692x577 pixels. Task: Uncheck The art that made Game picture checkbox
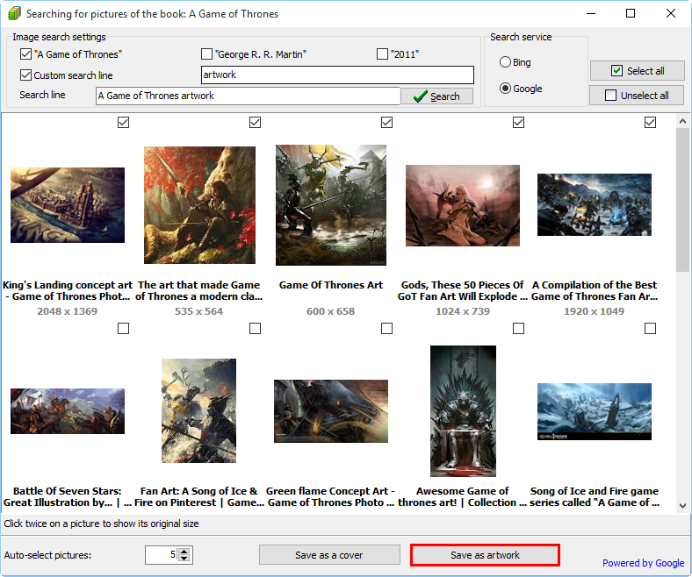255,123
